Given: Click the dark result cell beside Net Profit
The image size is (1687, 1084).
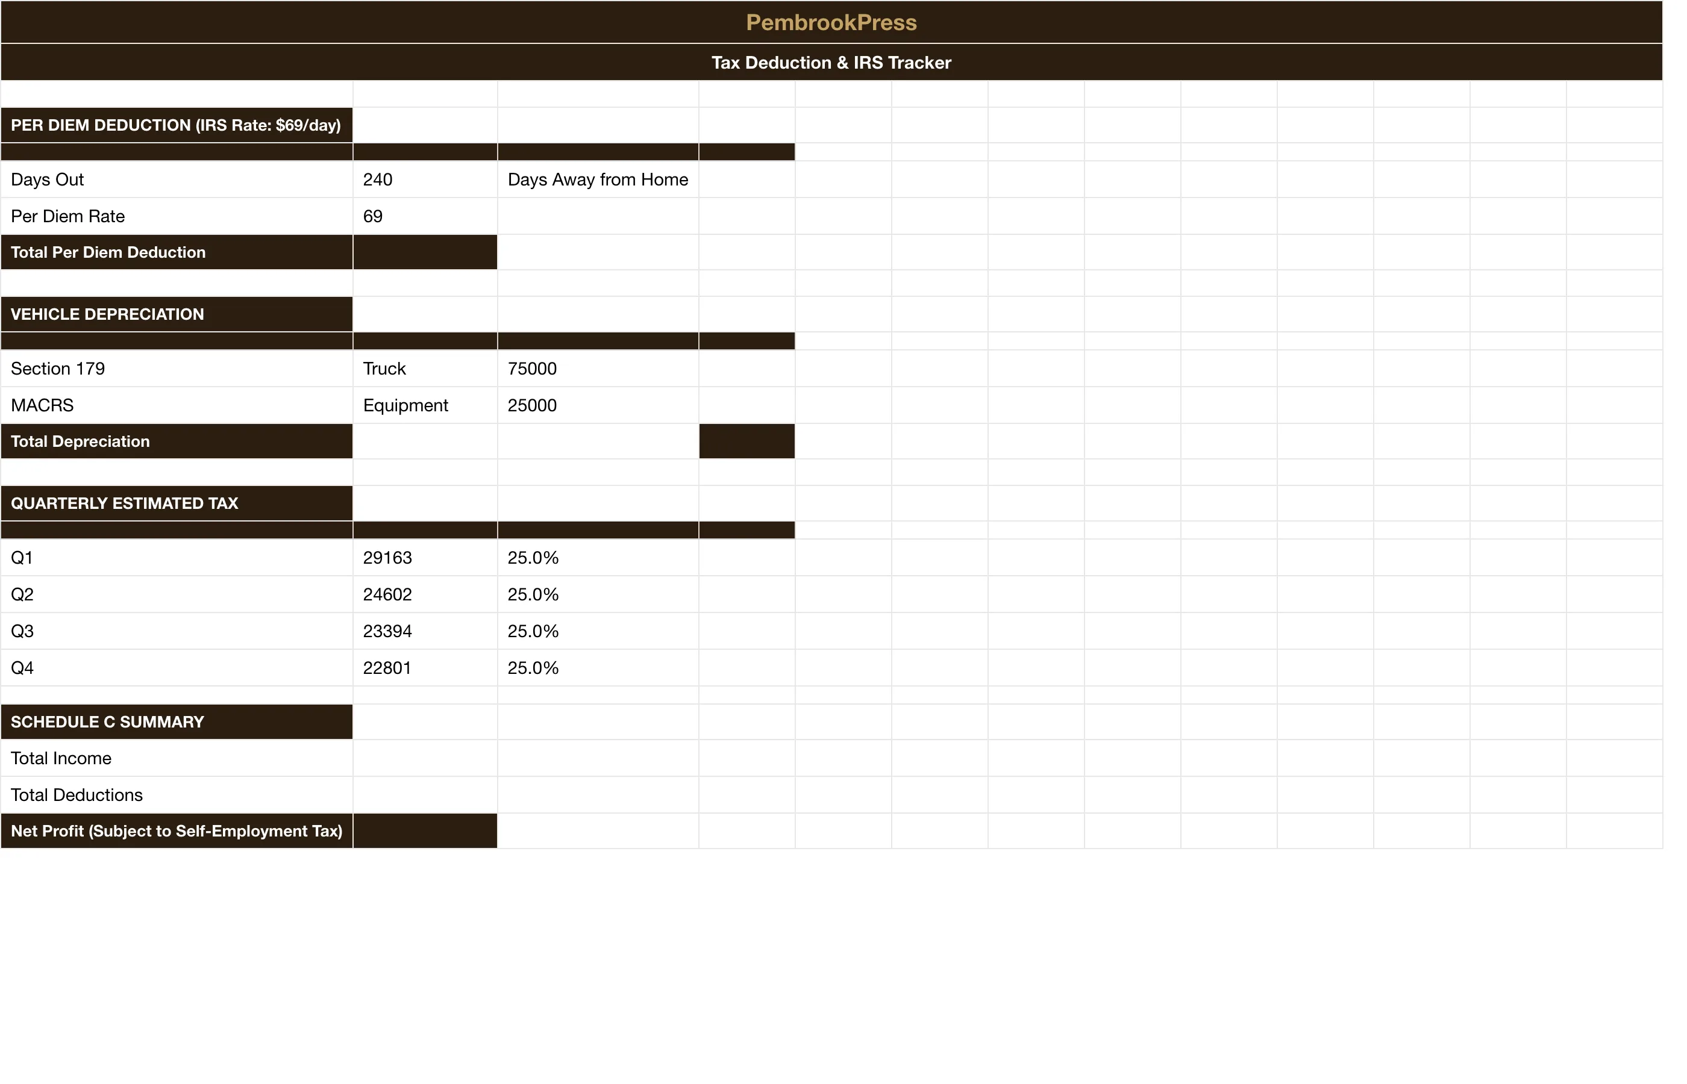Looking at the screenshot, I should [425, 830].
